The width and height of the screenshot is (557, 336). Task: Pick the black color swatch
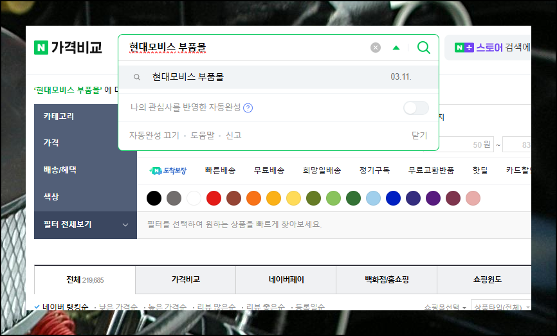click(154, 198)
